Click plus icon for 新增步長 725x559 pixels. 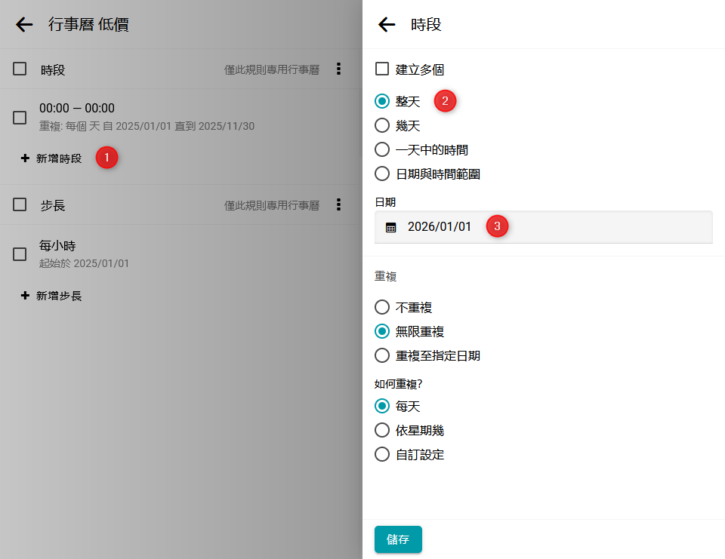[x=25, y=296]
